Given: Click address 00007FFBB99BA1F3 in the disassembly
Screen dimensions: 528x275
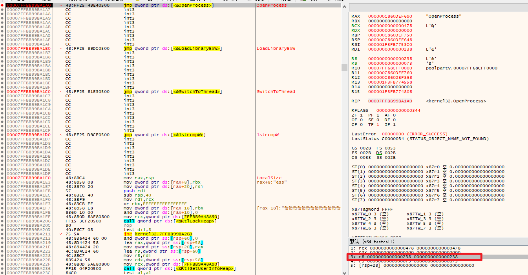Looking at the screenshot, I should point(29,204).
